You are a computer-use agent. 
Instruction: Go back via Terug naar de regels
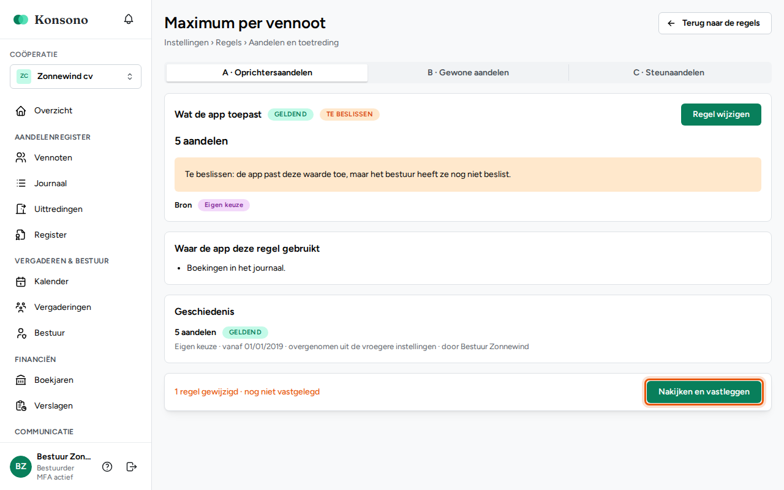[x=715, y=23]
